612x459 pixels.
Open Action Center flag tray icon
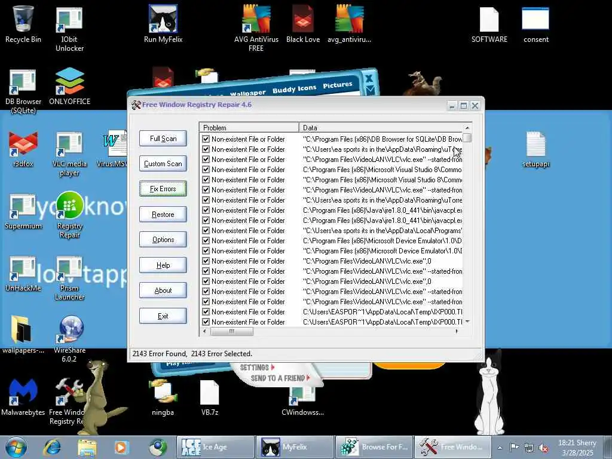pos(515,447)
